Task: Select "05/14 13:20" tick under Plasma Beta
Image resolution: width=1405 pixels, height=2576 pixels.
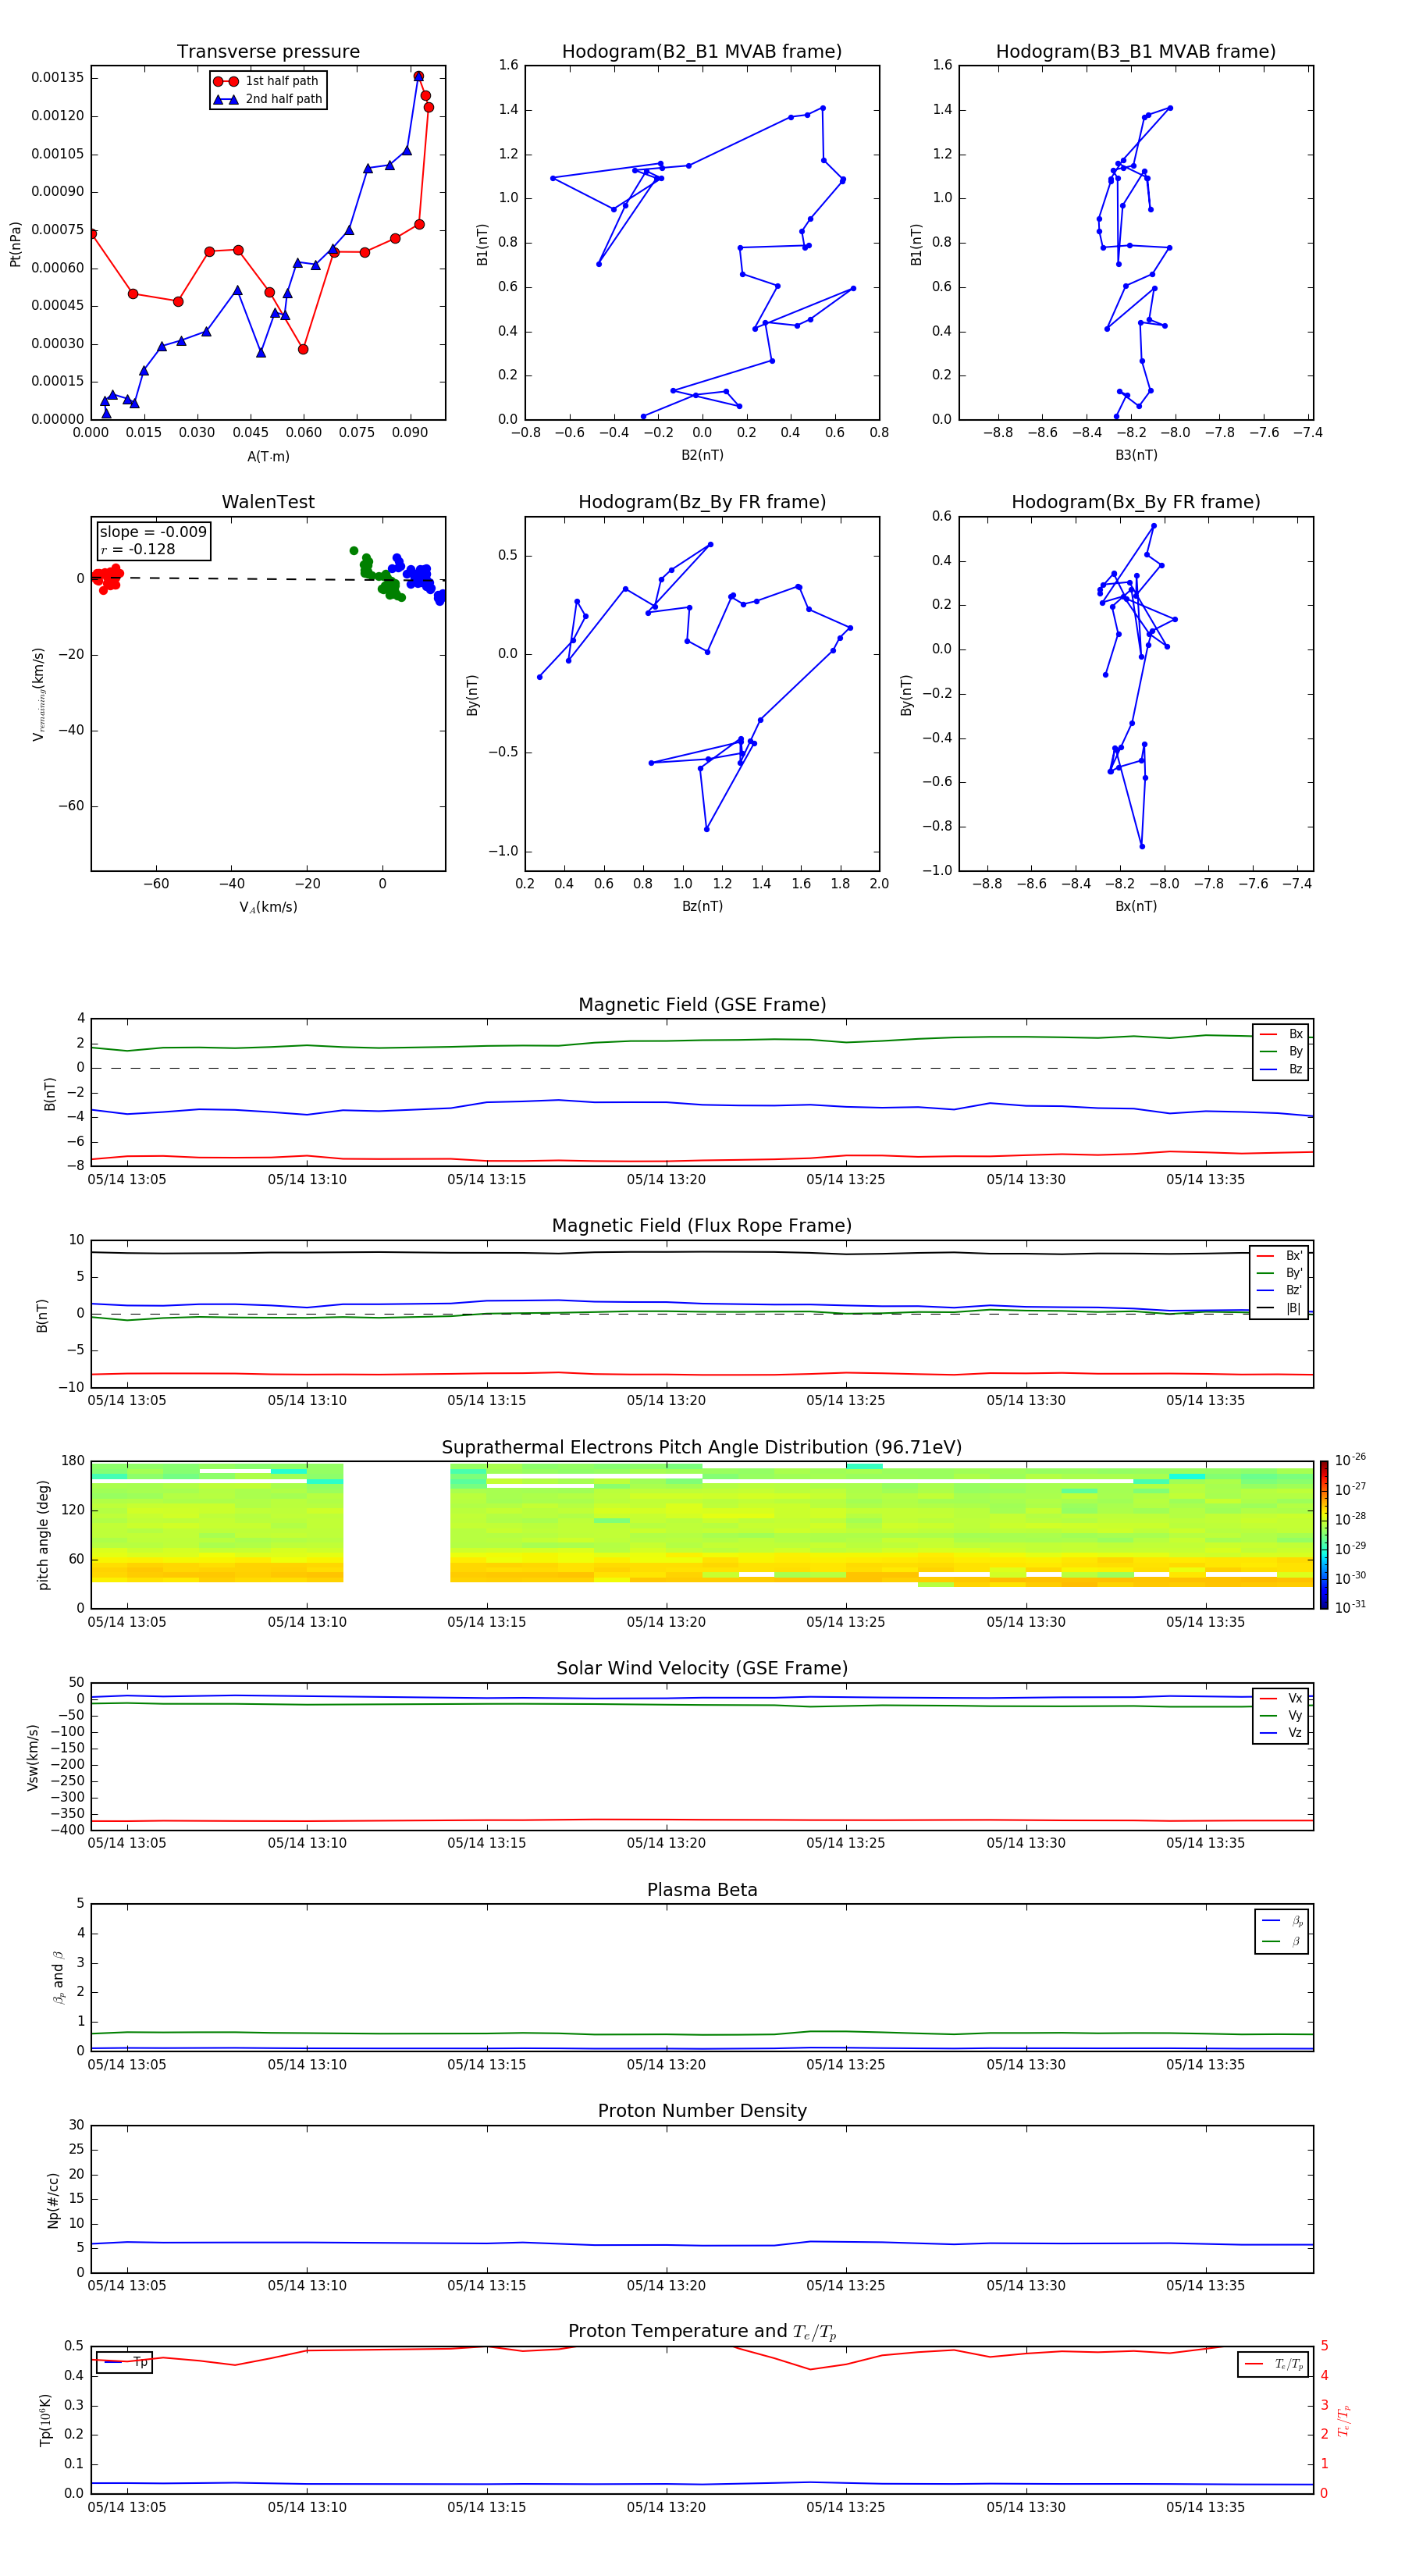Action: coord(666,2065)
